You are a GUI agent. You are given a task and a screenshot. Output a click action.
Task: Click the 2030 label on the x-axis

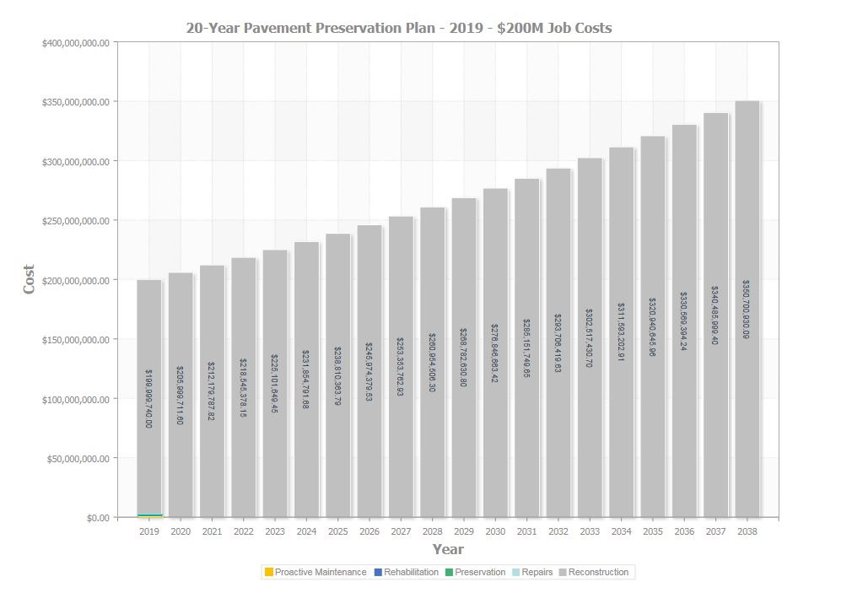(495, 531)
